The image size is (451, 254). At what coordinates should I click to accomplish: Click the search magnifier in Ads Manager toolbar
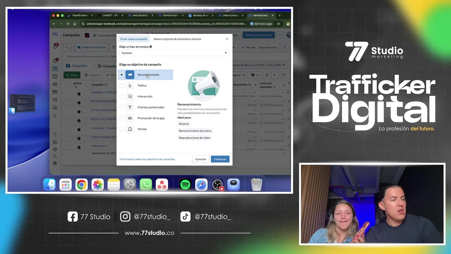(67, 47)
